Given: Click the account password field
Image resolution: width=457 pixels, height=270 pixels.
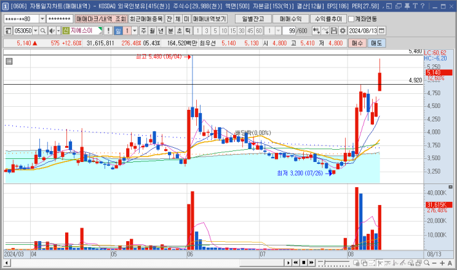Looking at the screenshot, I should (x=60, y=19).
